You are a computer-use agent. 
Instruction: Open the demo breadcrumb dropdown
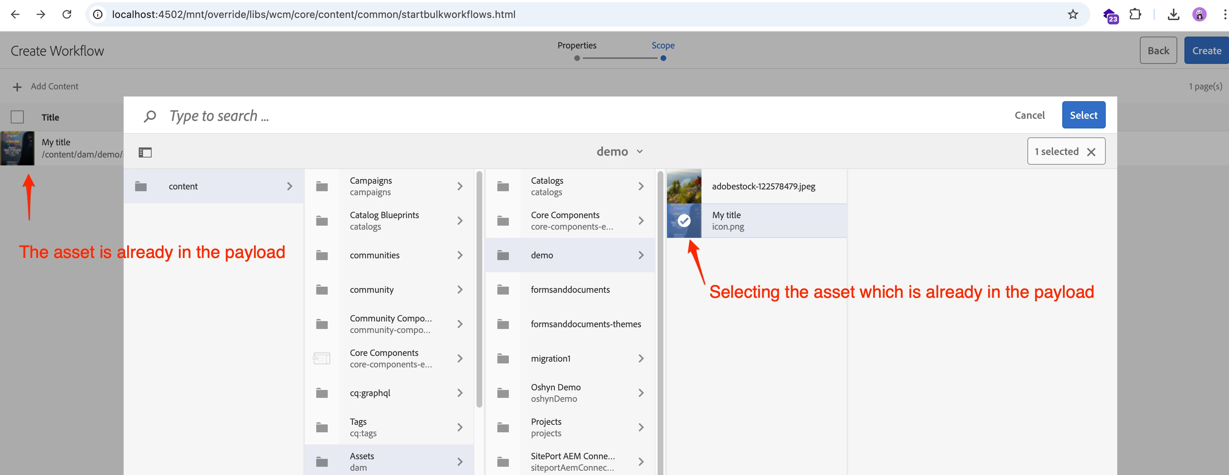(x=619, y=151)
